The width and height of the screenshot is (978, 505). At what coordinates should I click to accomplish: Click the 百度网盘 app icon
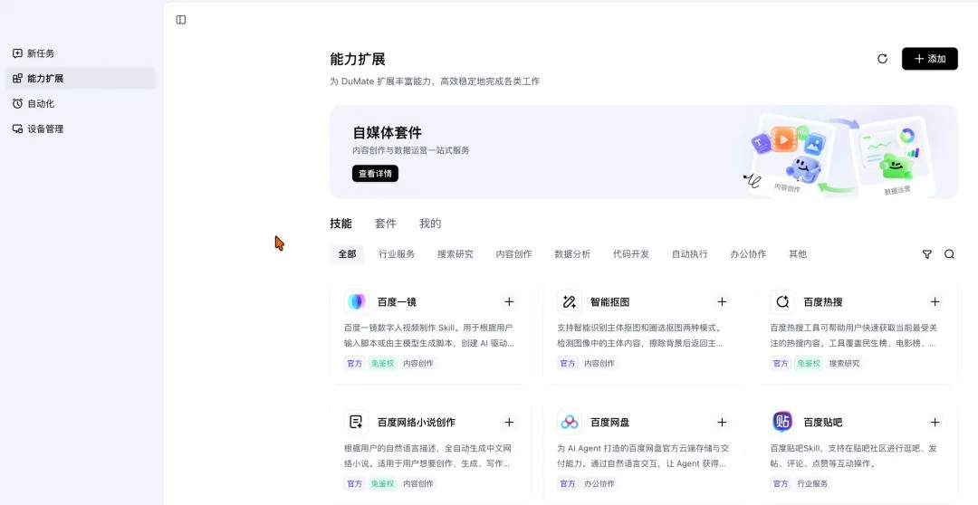point(570,422)
